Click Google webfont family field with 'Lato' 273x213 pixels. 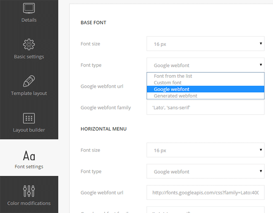(x=205, y=108)
